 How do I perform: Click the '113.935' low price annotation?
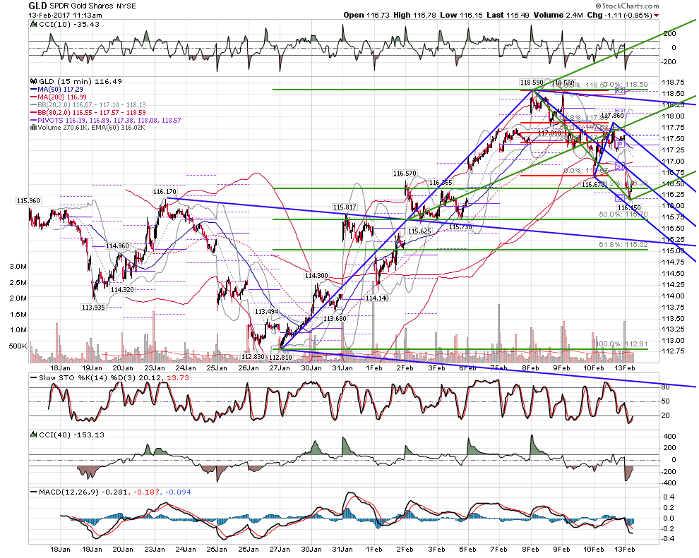[x=93, y=308]
